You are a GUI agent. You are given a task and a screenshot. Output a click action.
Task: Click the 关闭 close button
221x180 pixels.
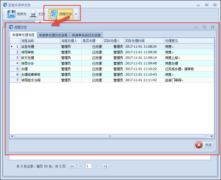[x=204, y=145]
